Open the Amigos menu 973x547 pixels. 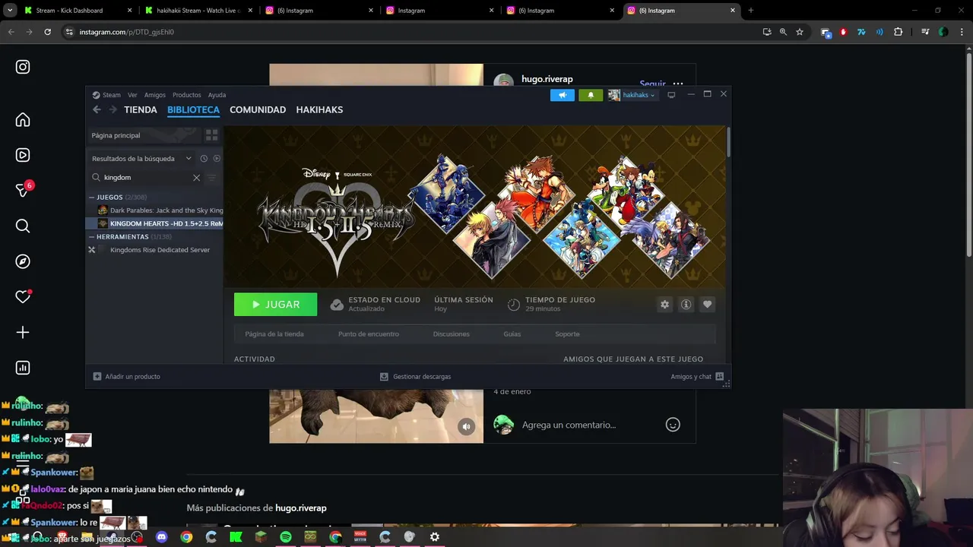point(155,95)
